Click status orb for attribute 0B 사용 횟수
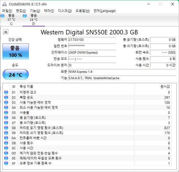This screenshot has width=179, height=172. [6, 143]
